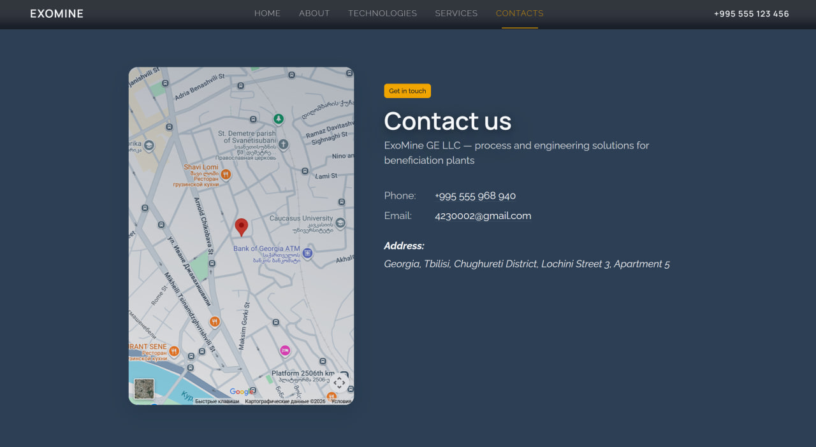Screen dimensions: 816x447
Task: Open the Условия terms link
Action: (341, 401)
